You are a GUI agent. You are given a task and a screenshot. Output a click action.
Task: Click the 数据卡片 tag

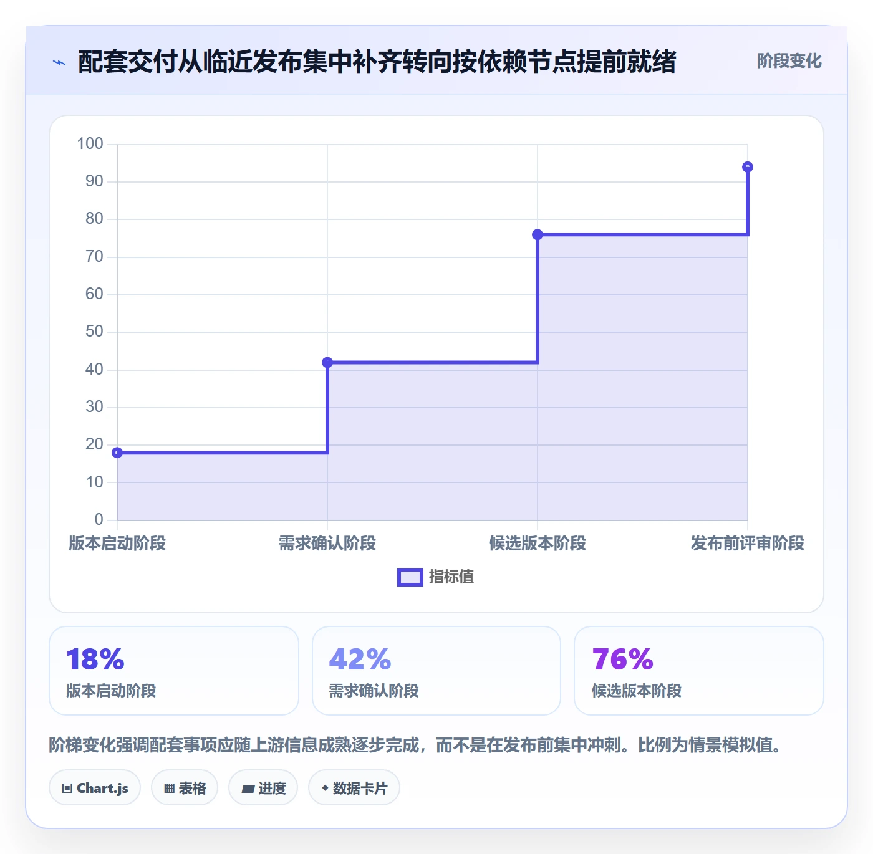[x=354, y=788]
